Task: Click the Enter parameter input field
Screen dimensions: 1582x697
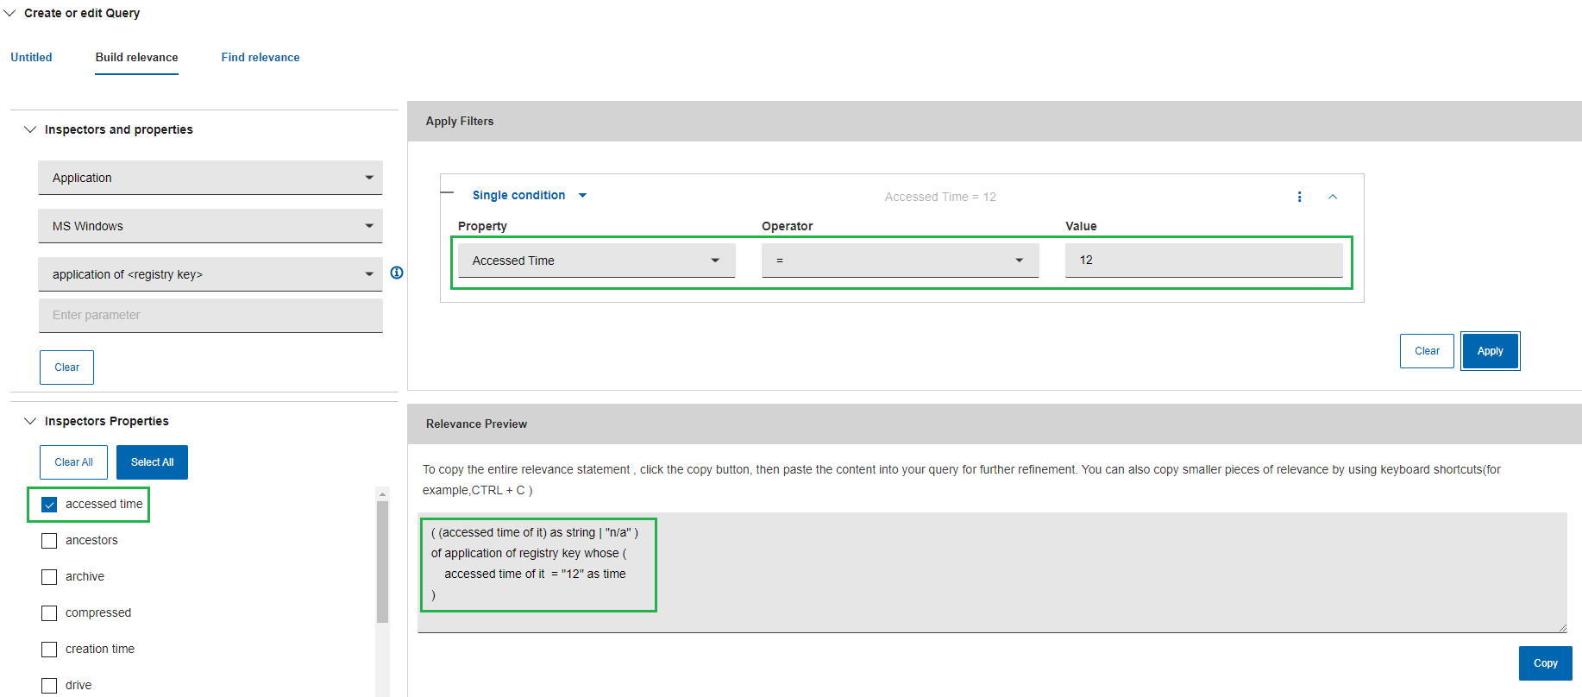Action: (210, 315)
